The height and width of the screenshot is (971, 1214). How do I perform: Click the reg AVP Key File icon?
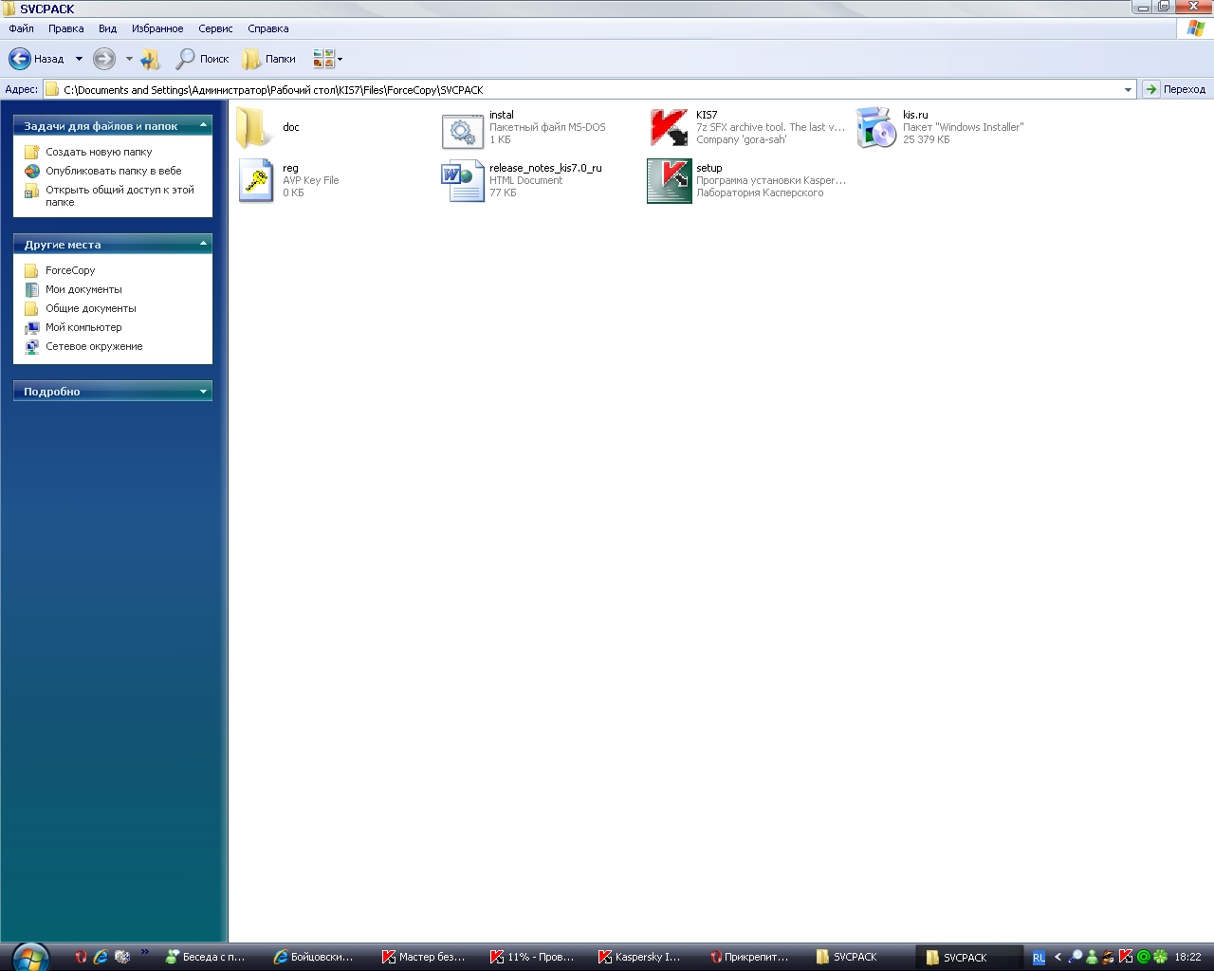coord(256,180)
